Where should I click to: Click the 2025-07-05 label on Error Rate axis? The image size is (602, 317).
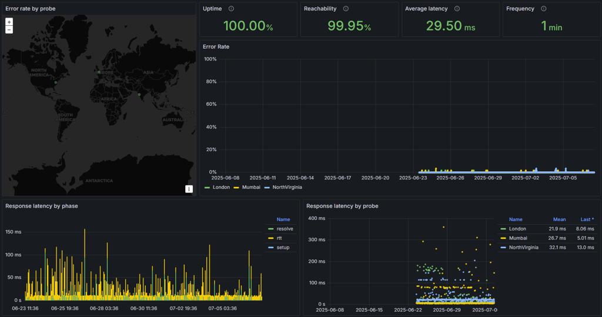(x=563, y=178)
